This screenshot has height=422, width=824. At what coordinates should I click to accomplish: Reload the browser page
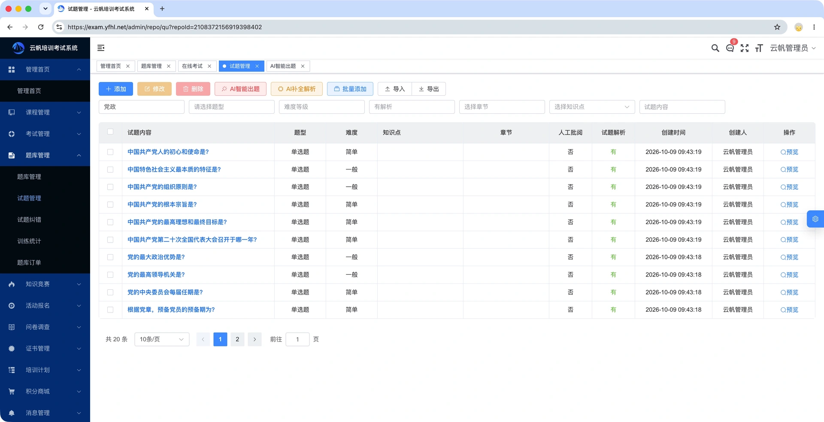(x=41, y=27)
